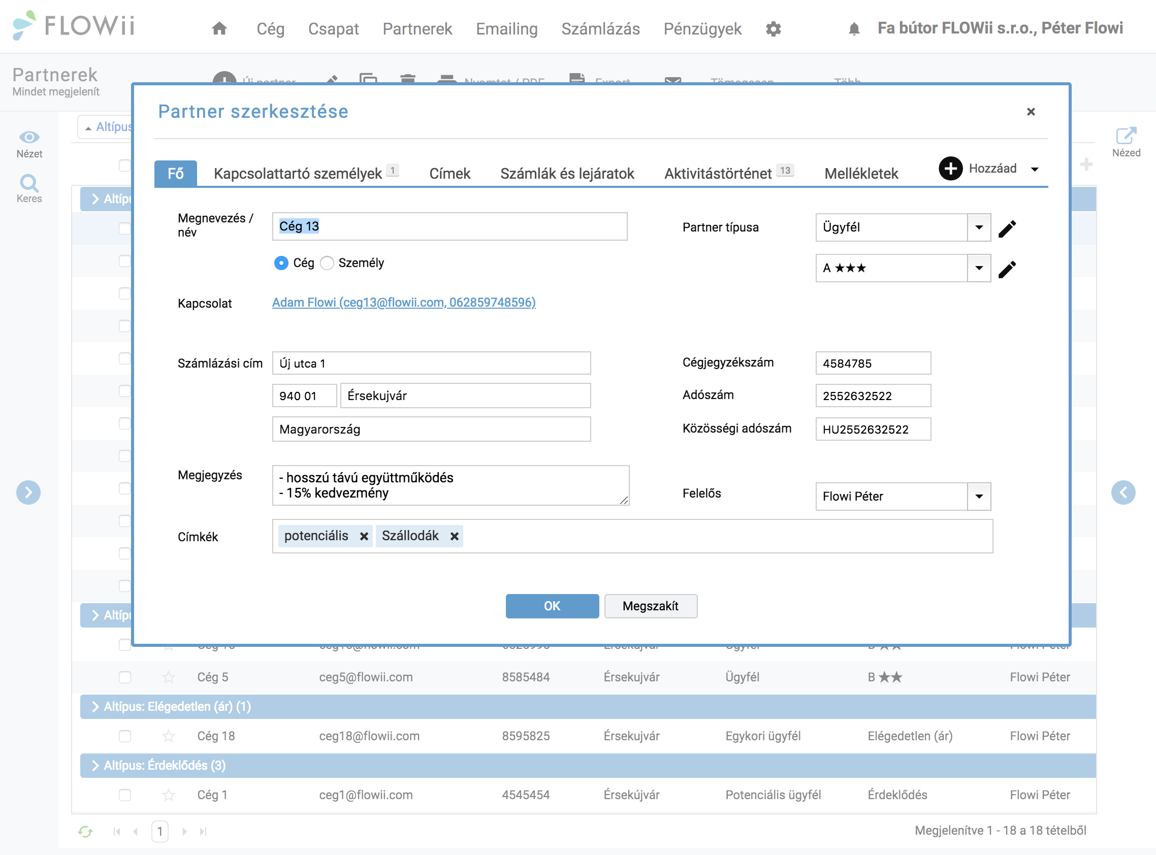This screenshot has width=1156, height=855.
Task: Open Cég menu in top navigation
Action: (270, 29)
